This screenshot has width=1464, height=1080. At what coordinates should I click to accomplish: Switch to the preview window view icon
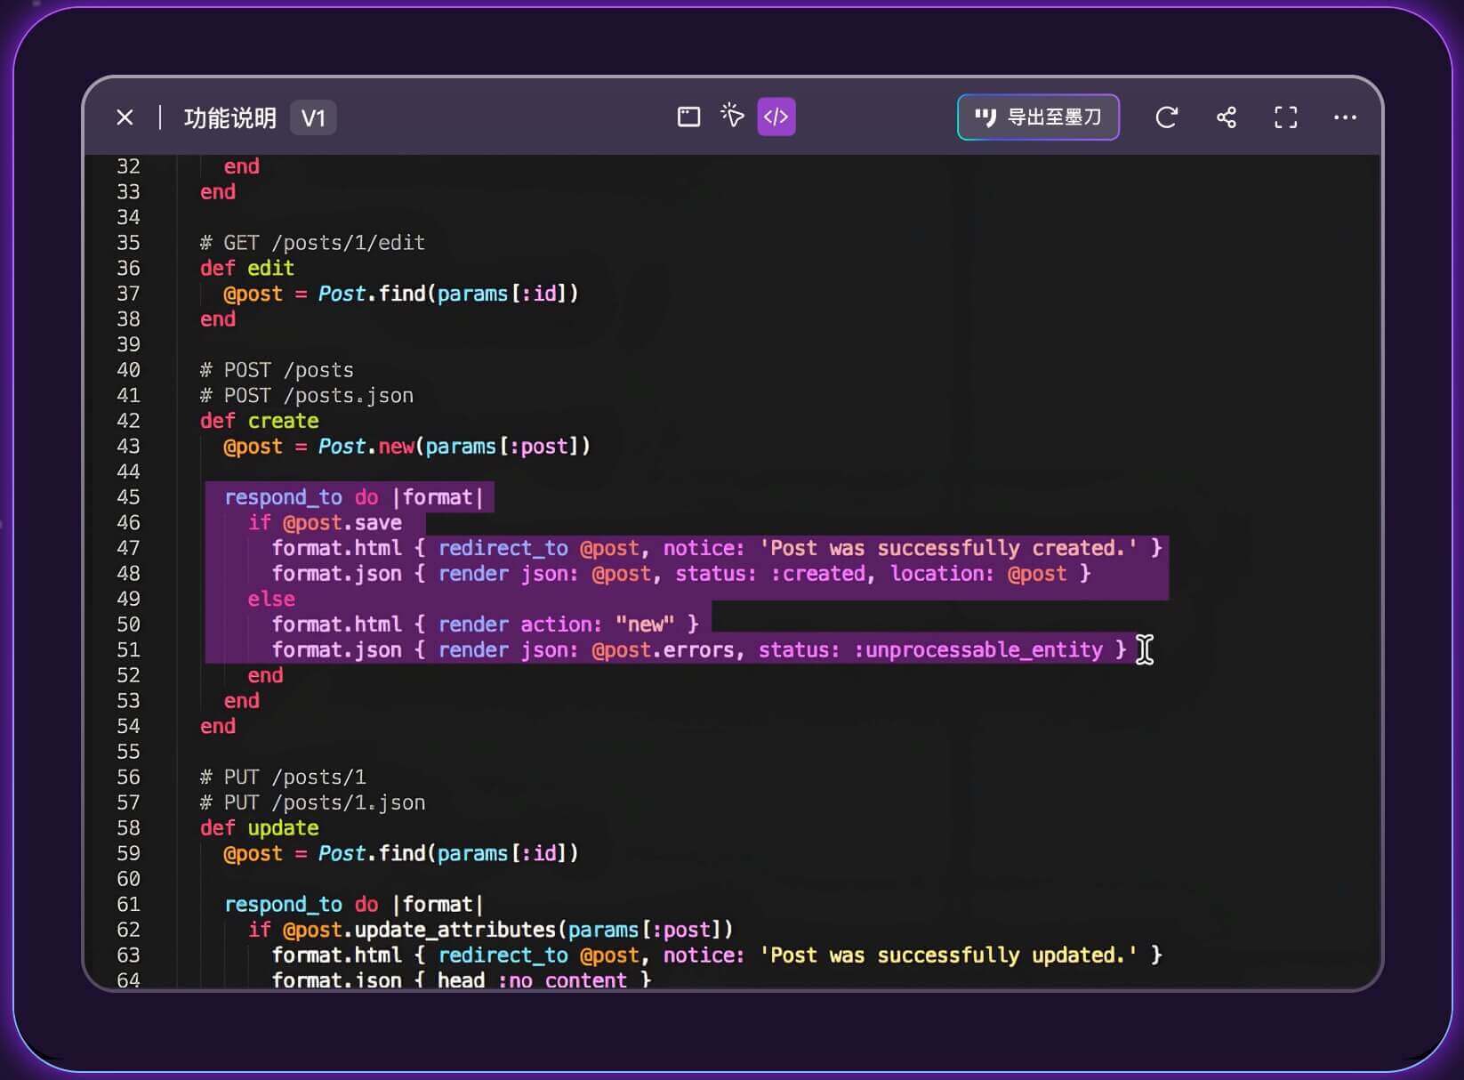click(688, 117)
